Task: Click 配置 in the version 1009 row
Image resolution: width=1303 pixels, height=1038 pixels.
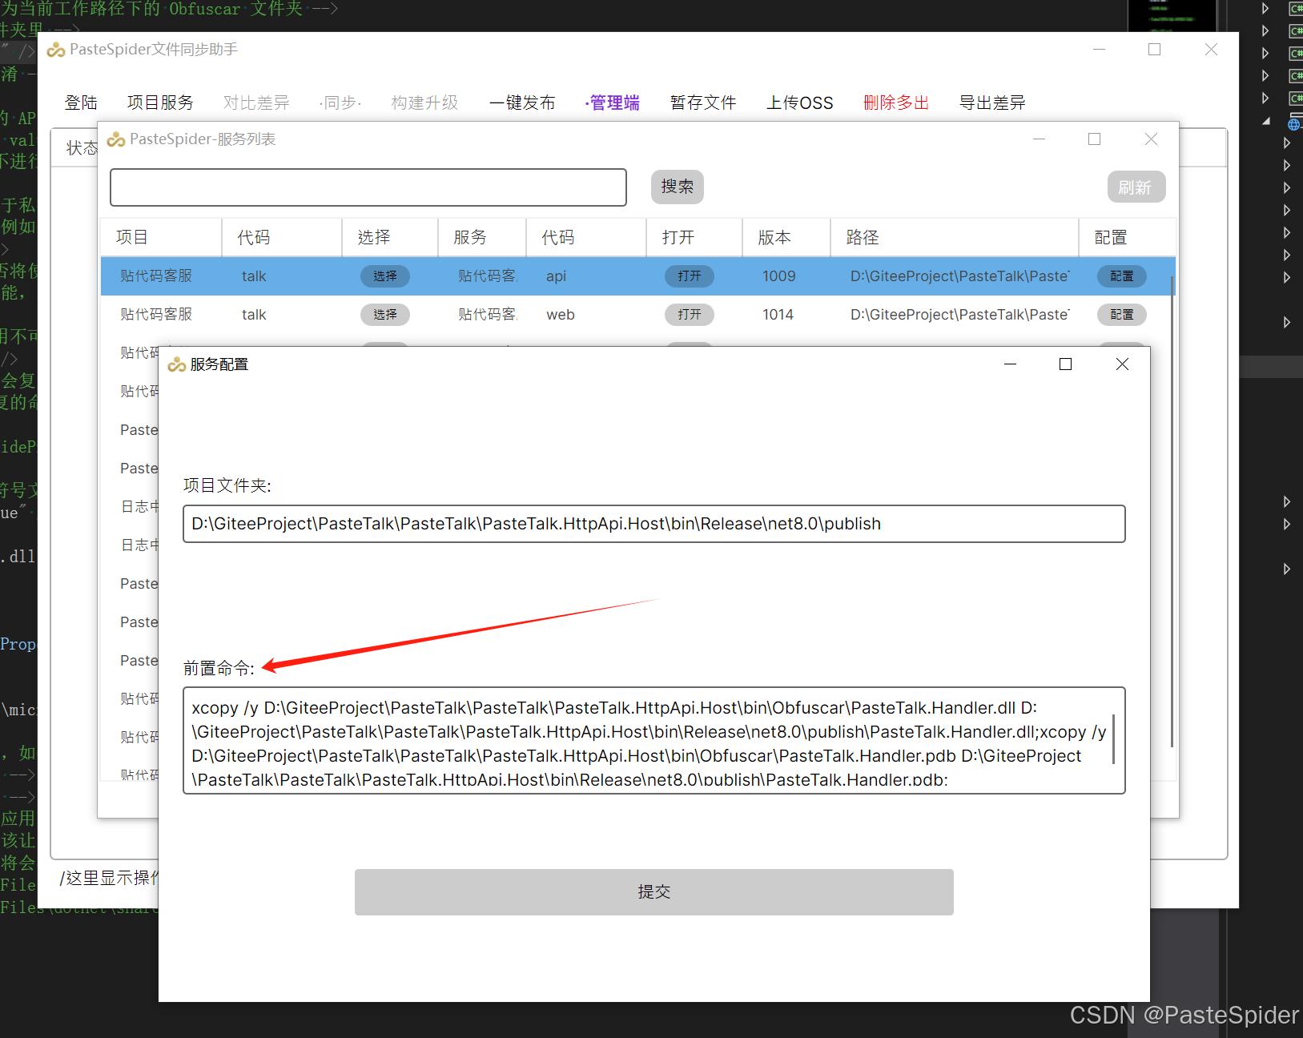Action: [1122, 276]
